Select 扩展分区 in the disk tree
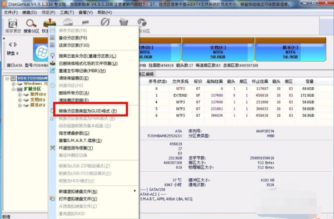 point(32,89)
